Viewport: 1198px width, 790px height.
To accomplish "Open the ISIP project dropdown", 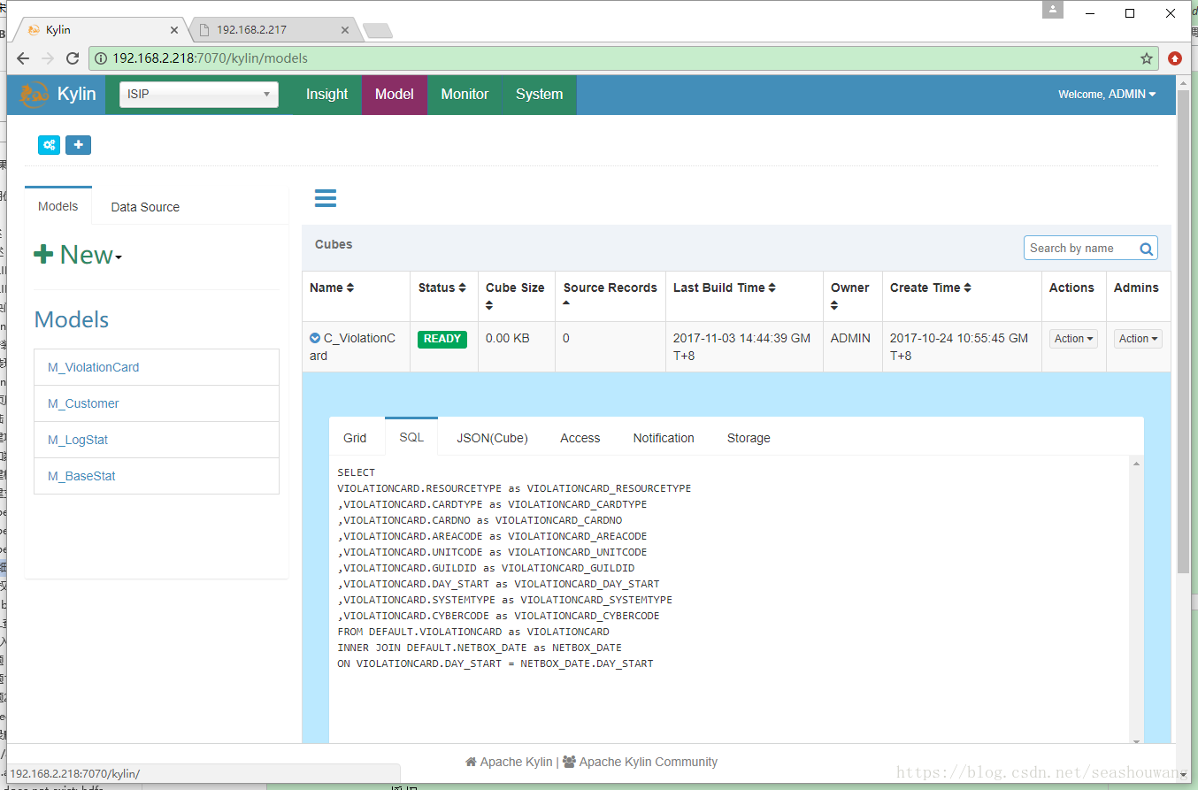I will [199, 95].
